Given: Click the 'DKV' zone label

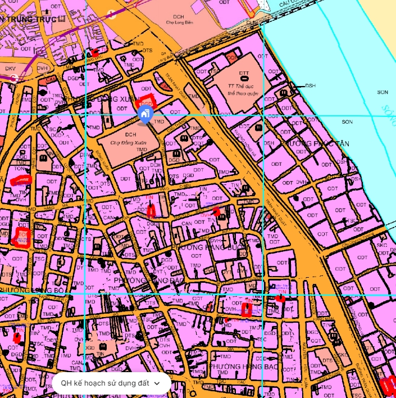Looking at the screenshot, I should 11,69.
